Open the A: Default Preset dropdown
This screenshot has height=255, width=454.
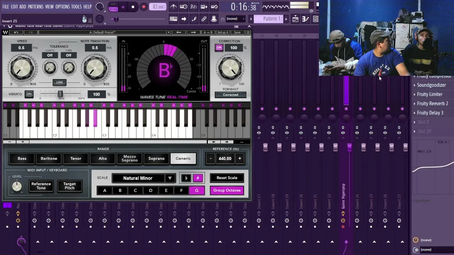pos(105,32)
